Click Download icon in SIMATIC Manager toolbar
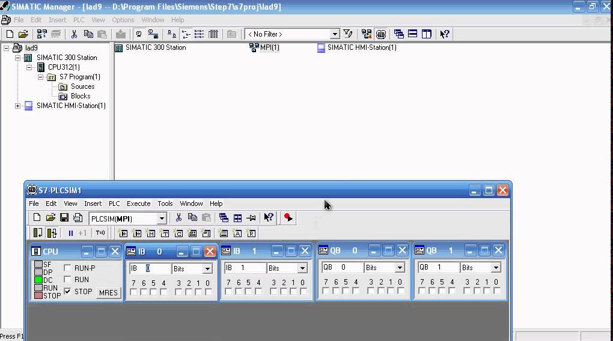 121,34
